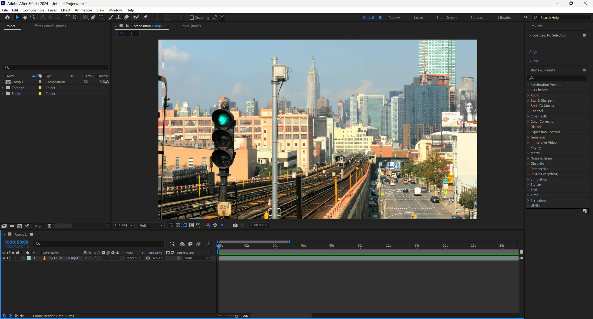Toggle the transparency grid in viewer
Viewport: 593px width, 319px height.
click(178, 225)
